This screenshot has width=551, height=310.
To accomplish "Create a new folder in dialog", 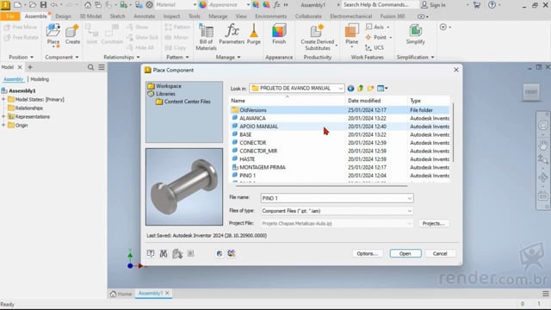I will click(370, 88).
